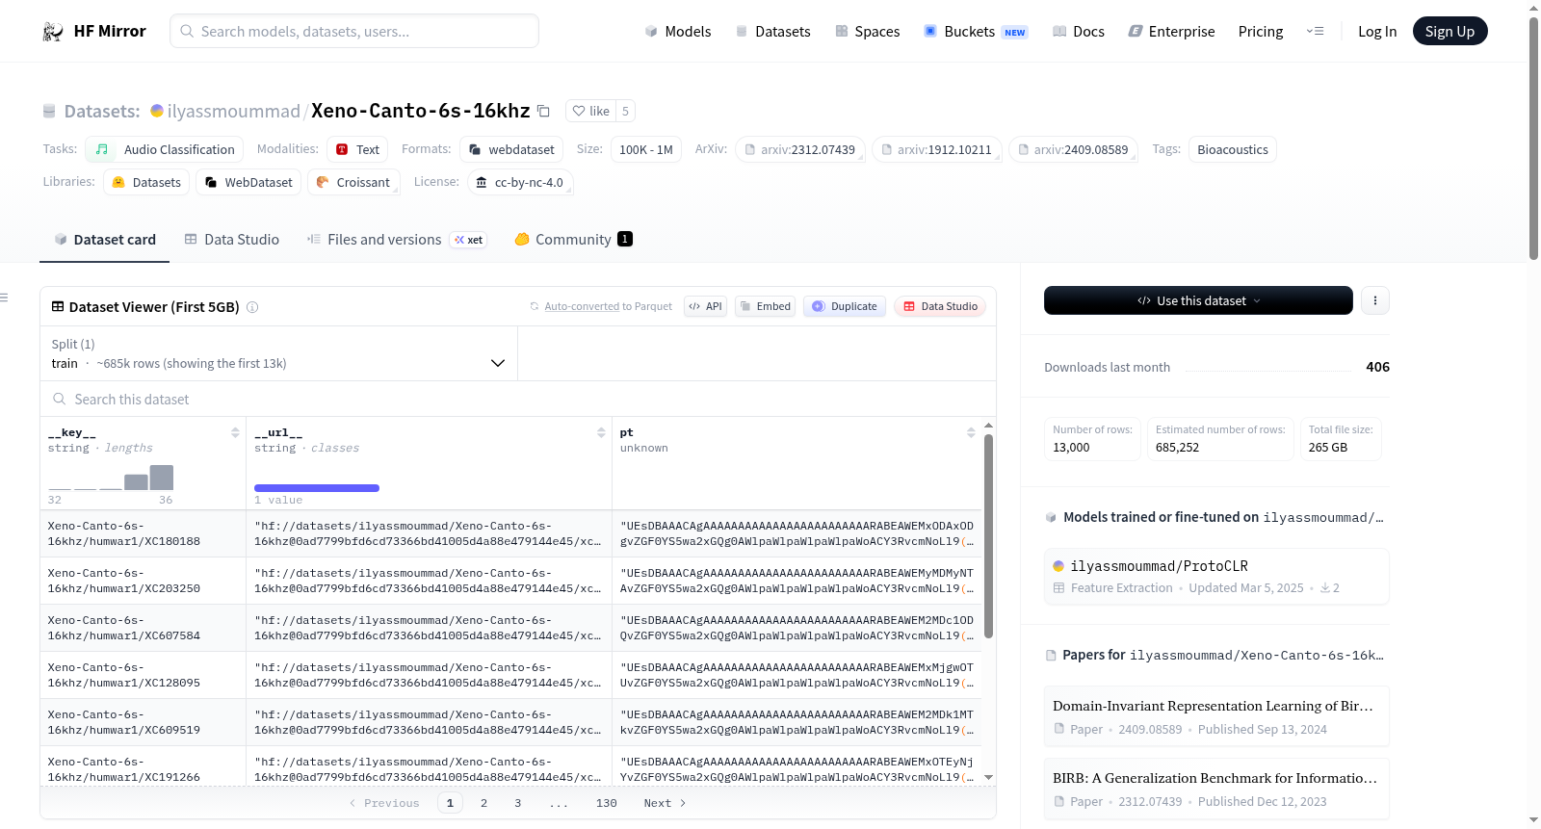The image size is (1541, 829).
Task: Open the Domain-Invariant Representation Learning paper
Action: 1216,716
